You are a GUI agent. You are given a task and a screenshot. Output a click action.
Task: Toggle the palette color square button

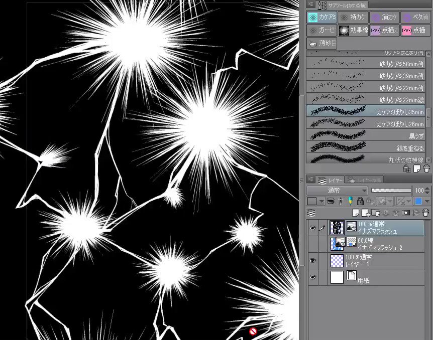point(312,201)
